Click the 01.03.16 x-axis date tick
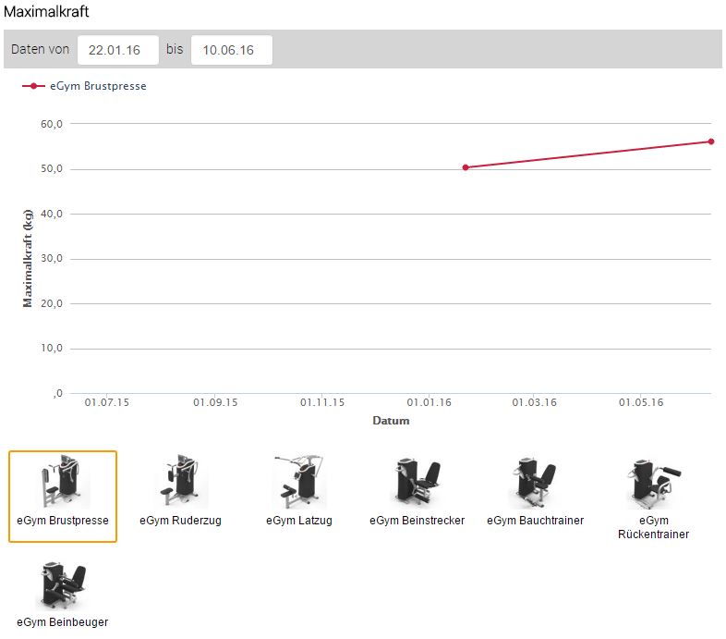The height and width of the screenshot is (639, 726). (x=535, y=403)
